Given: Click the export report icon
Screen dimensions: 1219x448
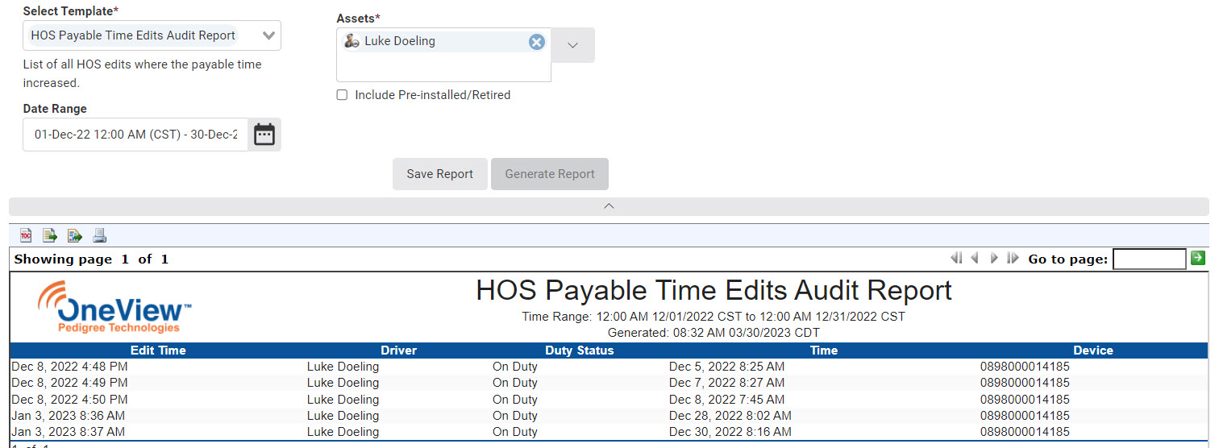Looking at the screenshot, I should click(x=75, y=235).
